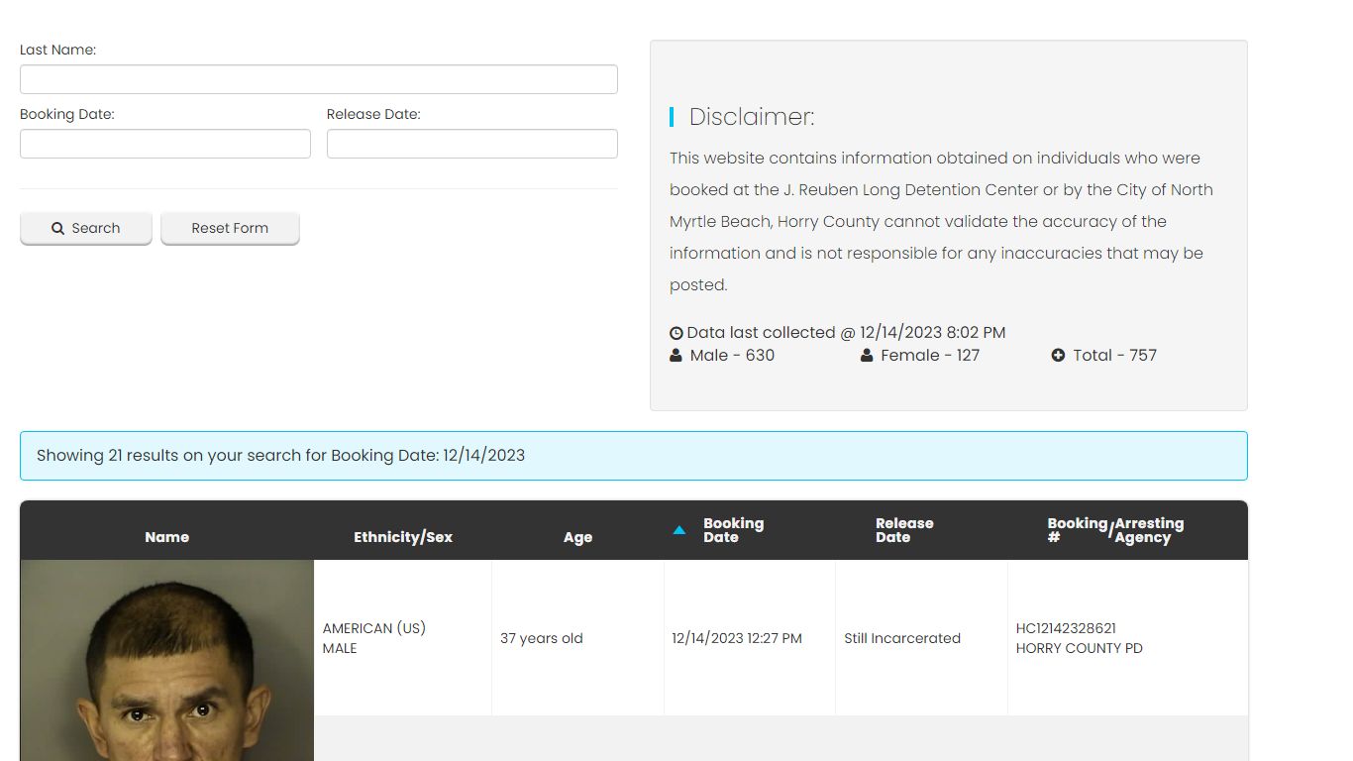Focus the Release Date input field
This screenshot has width=1353, height=761.
point(472,144)
